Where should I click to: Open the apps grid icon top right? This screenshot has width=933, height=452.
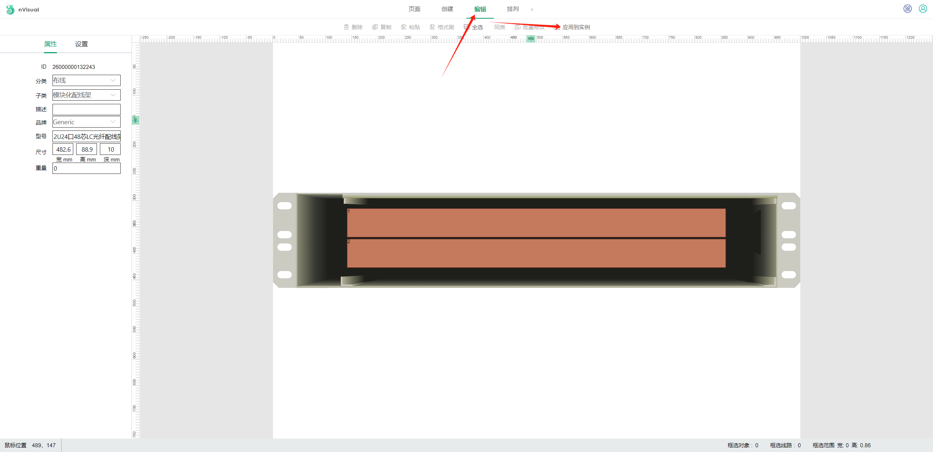coord(907,9)
